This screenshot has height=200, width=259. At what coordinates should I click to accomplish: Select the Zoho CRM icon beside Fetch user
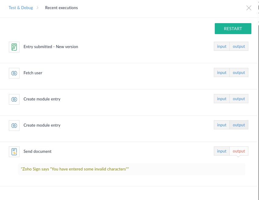point(14,73)
